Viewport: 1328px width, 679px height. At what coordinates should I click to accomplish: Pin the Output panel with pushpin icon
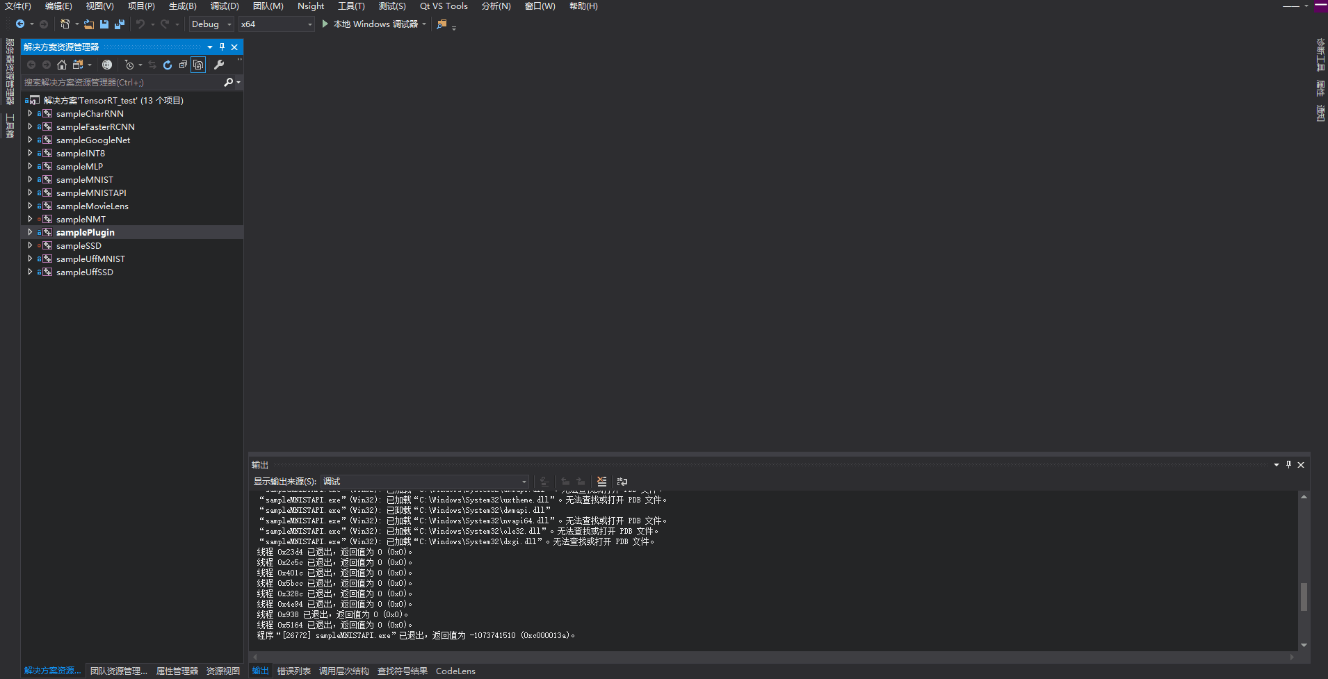coord(1288,464)
